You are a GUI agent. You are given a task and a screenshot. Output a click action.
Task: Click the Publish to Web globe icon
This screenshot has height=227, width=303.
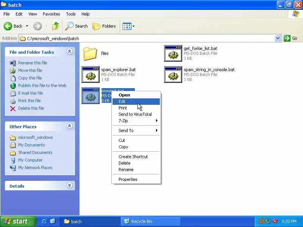click(13, 86)
